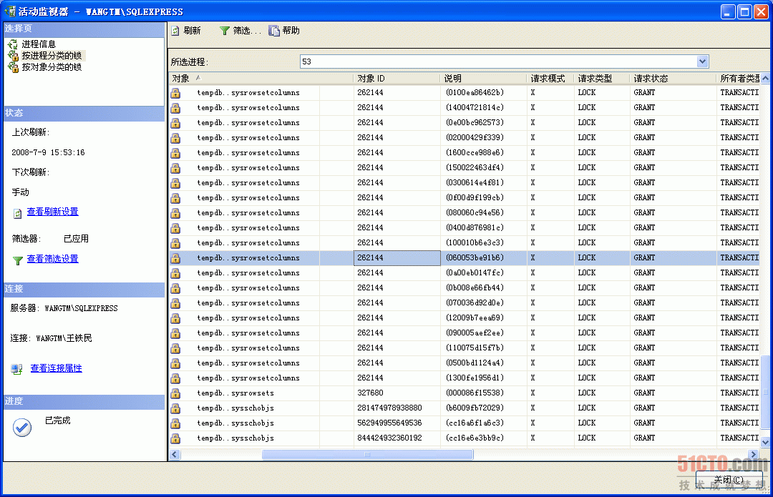Open the 查看筛选设置 link

pos(52,259)
